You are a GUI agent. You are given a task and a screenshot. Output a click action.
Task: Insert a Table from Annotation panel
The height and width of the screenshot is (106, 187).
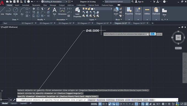point(69,16)
